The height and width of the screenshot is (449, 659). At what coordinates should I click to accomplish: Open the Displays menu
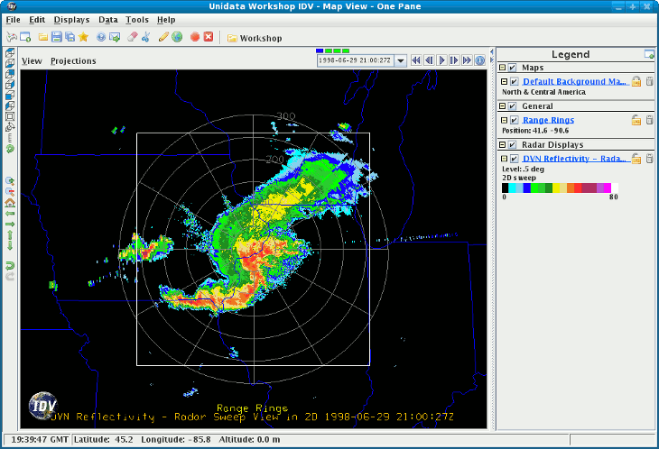pyautogui.click(x=71, y=19)
